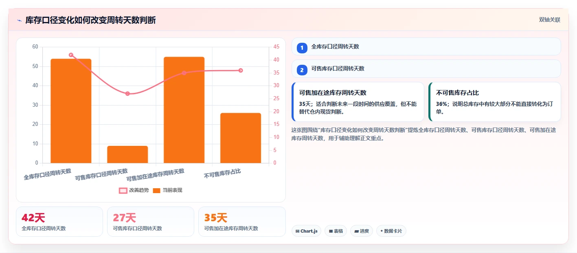Select the number 1 badge

point(302,48)
